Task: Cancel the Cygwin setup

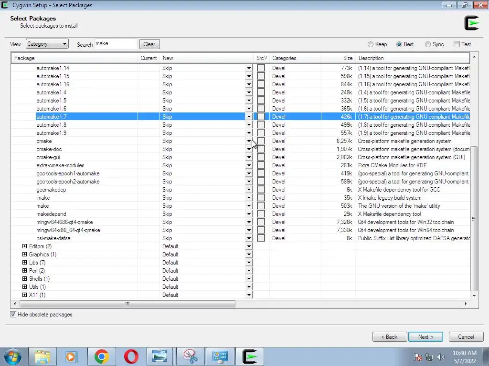Action: (x=466, y=337)
